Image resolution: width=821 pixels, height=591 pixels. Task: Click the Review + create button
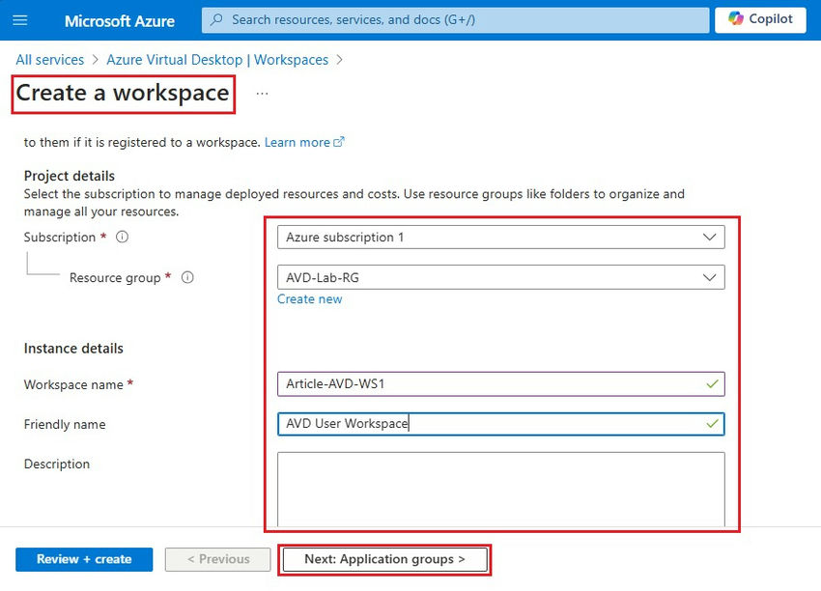(x=83, y=559)
